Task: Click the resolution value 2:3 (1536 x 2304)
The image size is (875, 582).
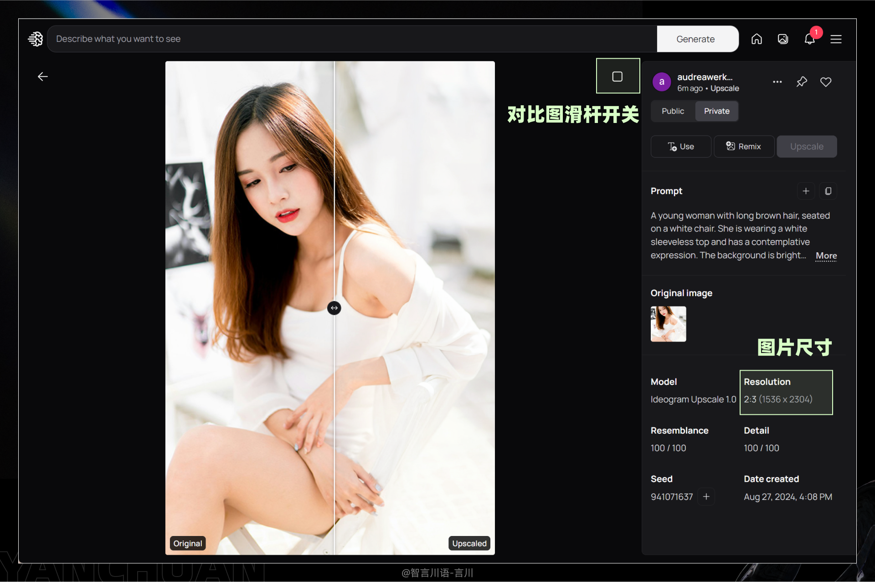Action: click(x=778, y=399)
